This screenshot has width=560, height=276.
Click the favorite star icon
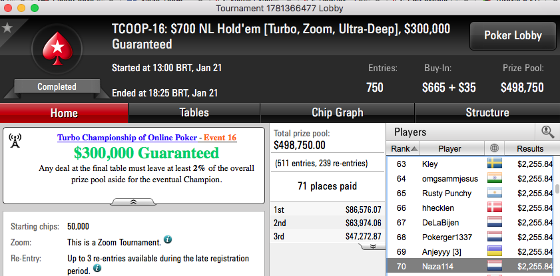tap(7, 28)
